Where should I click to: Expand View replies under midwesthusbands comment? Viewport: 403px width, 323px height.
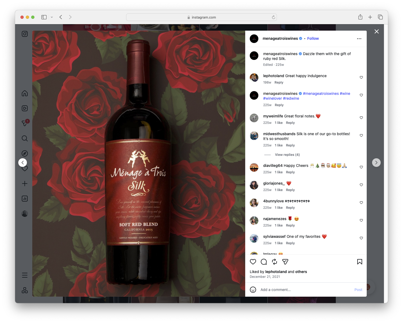(x=287, y=155)
